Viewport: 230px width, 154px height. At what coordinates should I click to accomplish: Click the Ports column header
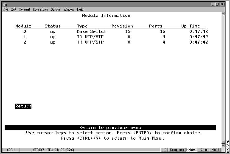(156, 26)
